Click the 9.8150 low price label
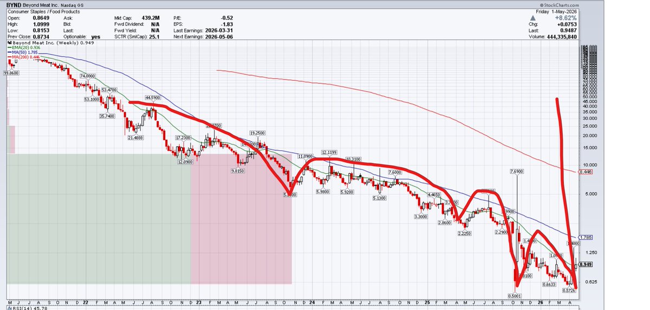650x310 pixels. (237, 170)
